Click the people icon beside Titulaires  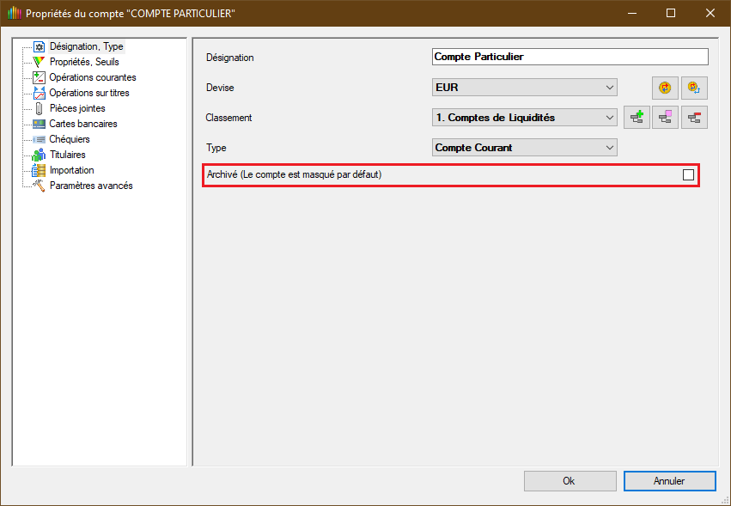coord(39,155)
